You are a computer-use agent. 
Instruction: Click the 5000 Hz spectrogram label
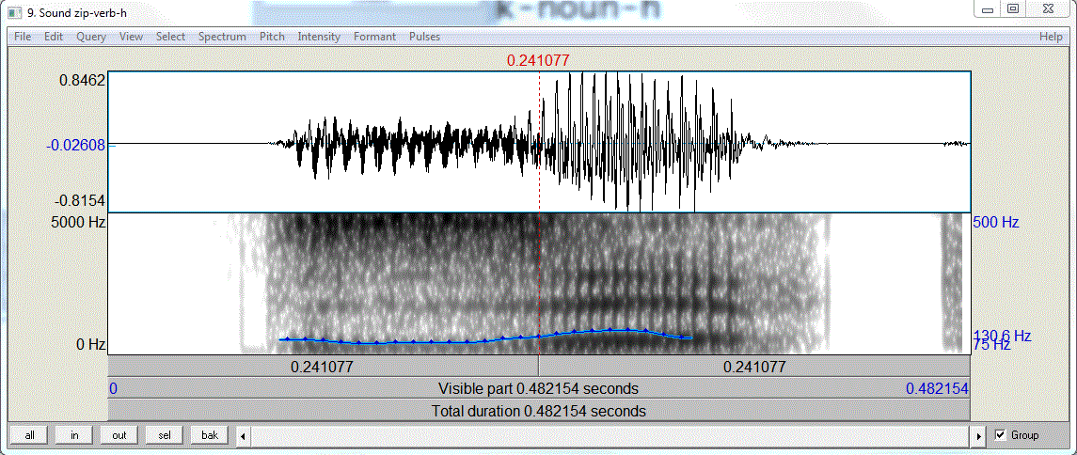tap(77, 223)
